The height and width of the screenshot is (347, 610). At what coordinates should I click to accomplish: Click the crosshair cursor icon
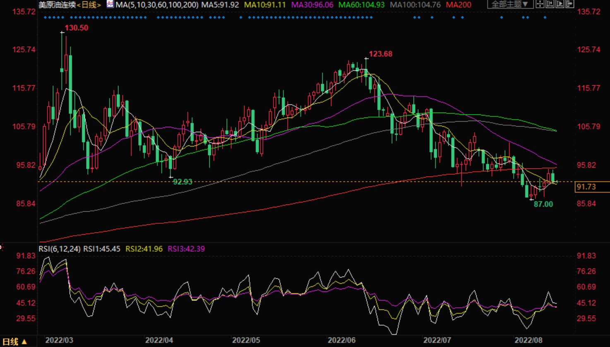coord(540,5)
